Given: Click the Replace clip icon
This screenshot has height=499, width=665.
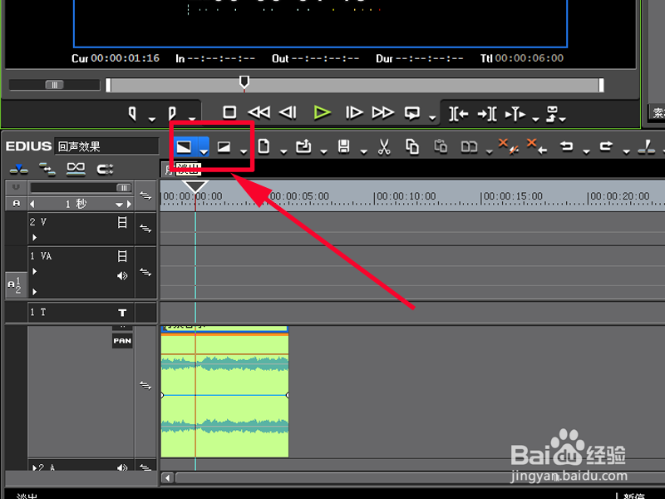Looking at the screenshot, I should point(469,147).
